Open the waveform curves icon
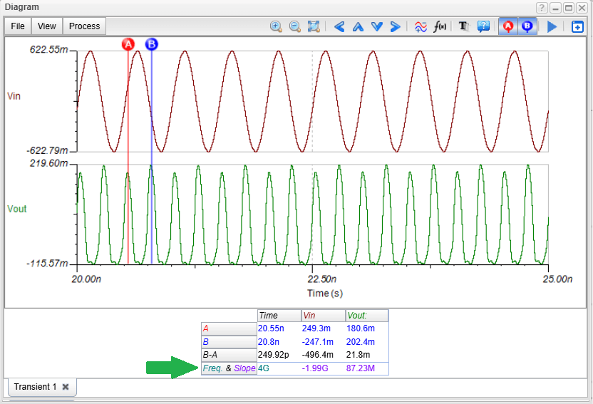 421,26
